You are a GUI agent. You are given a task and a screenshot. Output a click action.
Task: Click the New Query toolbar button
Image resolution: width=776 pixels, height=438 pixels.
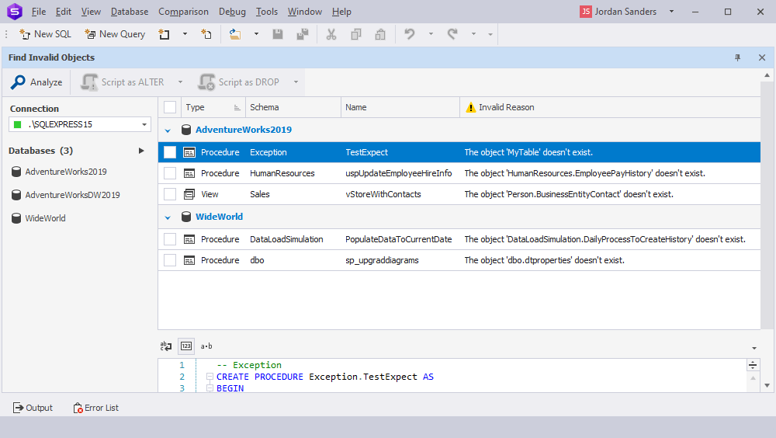115,34
